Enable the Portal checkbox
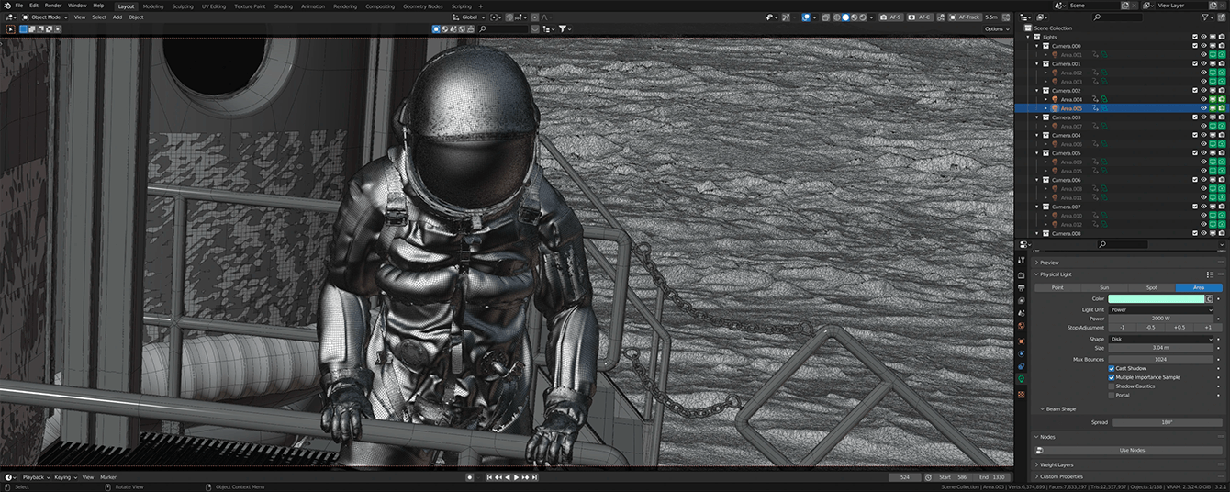Image resolution: width=1230 pixels, height=492 pixels. point(1112,396)
